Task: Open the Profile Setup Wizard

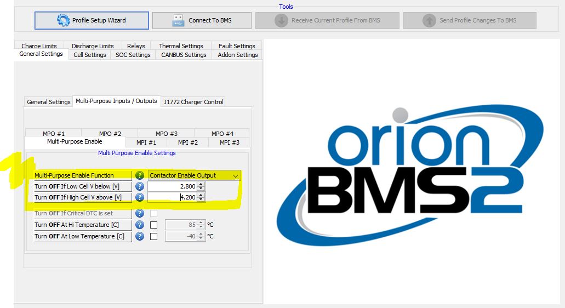Action: [x=92, y=20]
